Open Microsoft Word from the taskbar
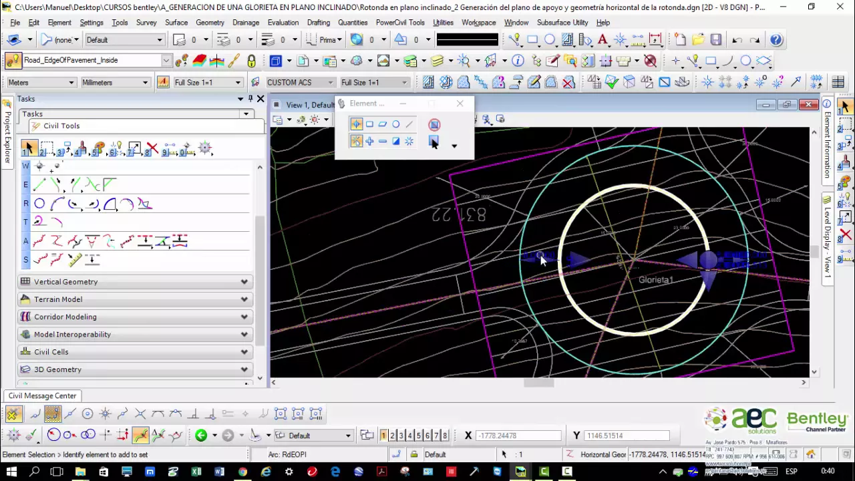 tap(220, 472)
